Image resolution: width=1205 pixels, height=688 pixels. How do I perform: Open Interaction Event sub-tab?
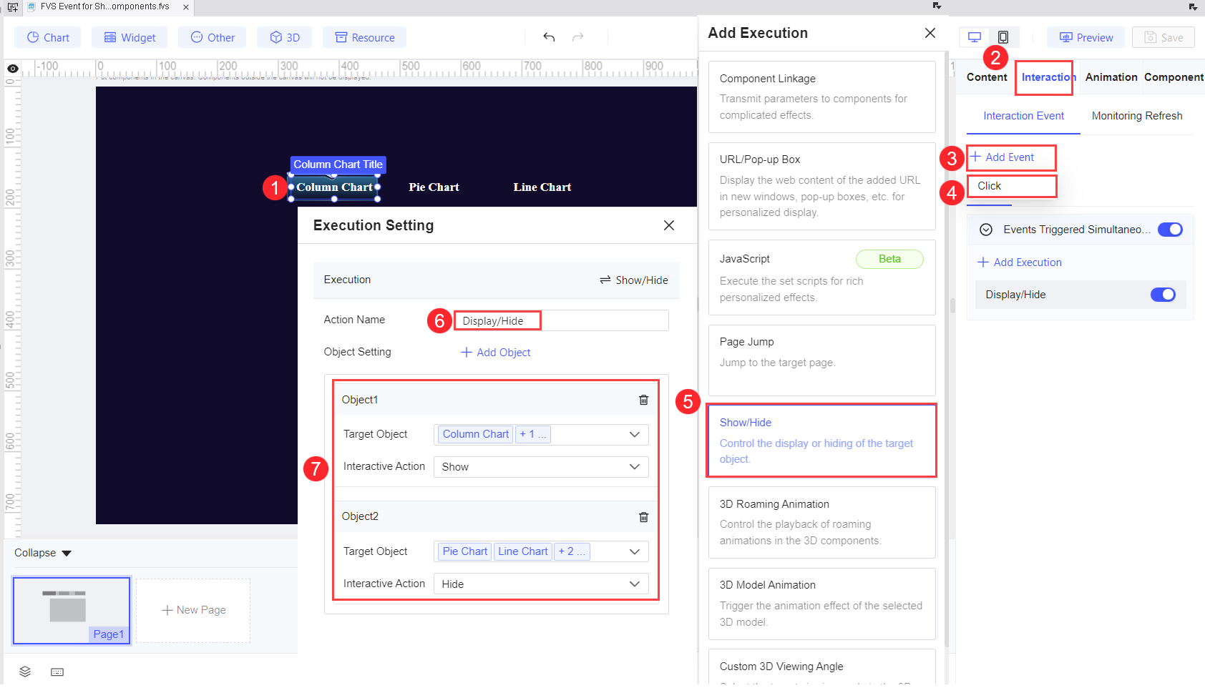pos(1023,116)
